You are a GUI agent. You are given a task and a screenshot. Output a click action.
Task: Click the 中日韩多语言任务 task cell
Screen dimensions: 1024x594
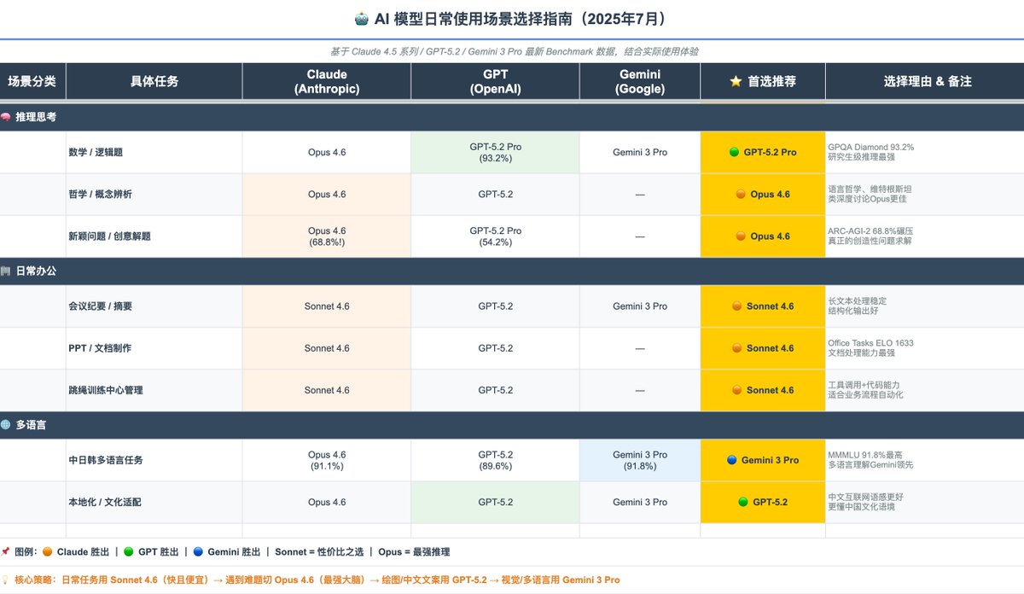coord(154,460)
